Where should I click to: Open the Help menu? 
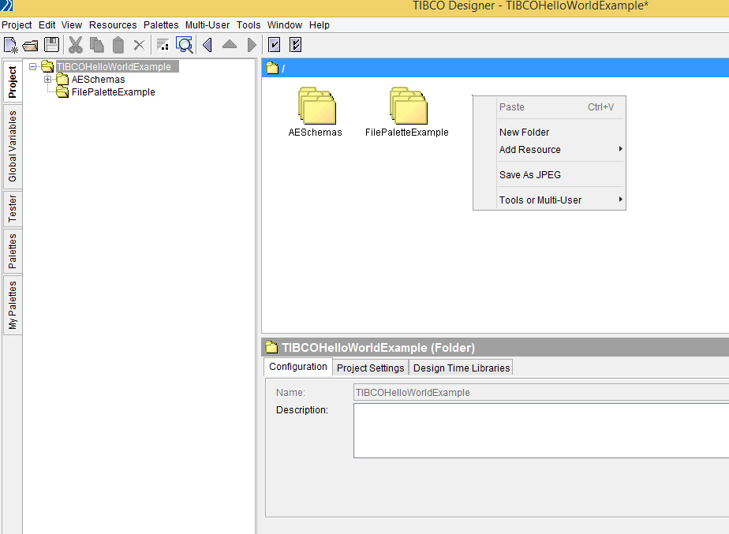pyautogui.click(x=320, y=24)
